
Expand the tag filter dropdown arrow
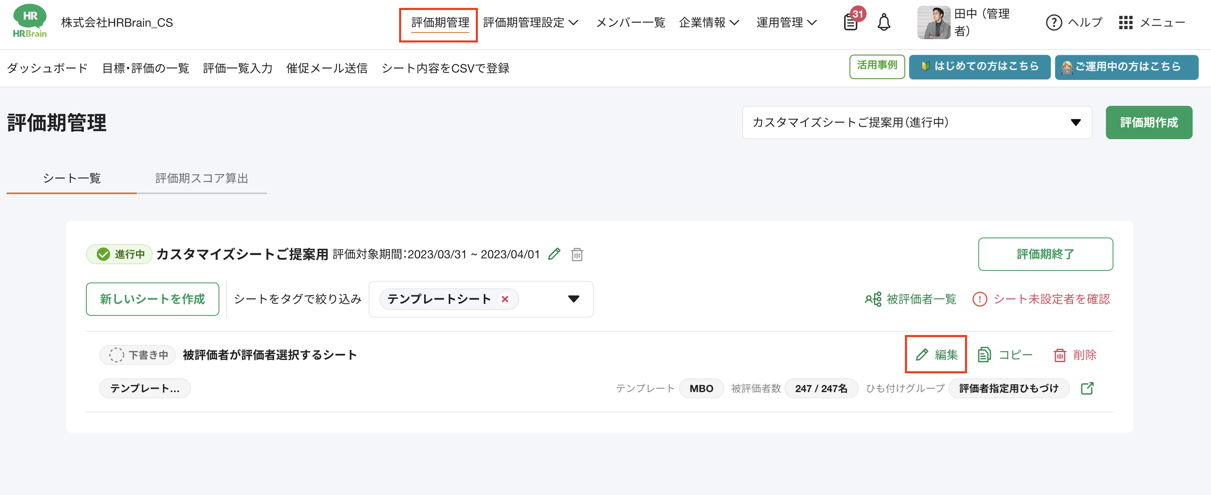pos(573,299)
